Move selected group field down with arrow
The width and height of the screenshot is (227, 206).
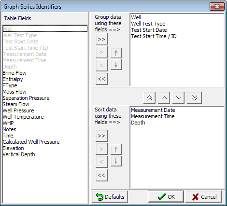click(x=116, y=65)
